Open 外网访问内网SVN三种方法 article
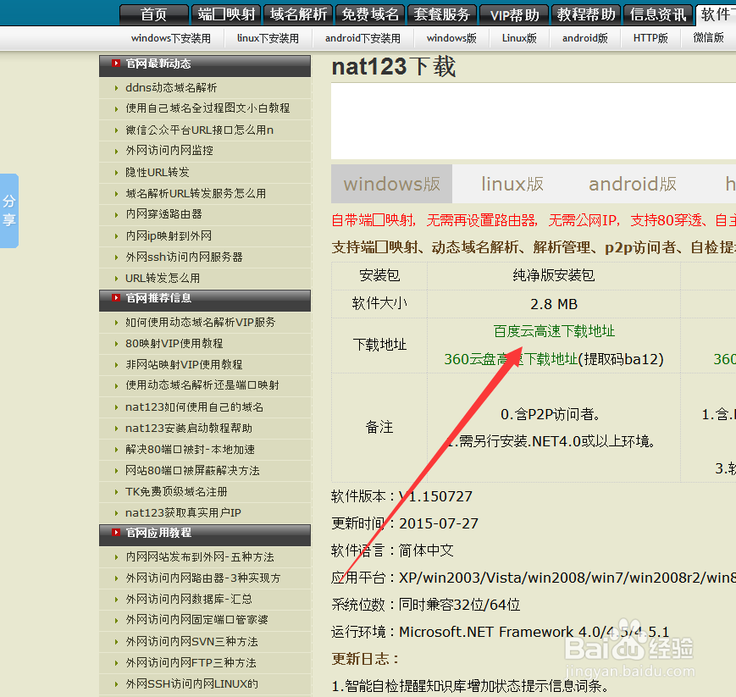 (x=191, y=642)
